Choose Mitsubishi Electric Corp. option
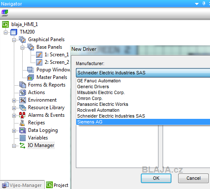Viewport: 210px width, 189px height. tap(143, 92)
